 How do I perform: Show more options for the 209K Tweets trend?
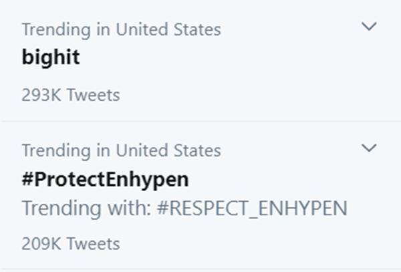pos(369,148)
